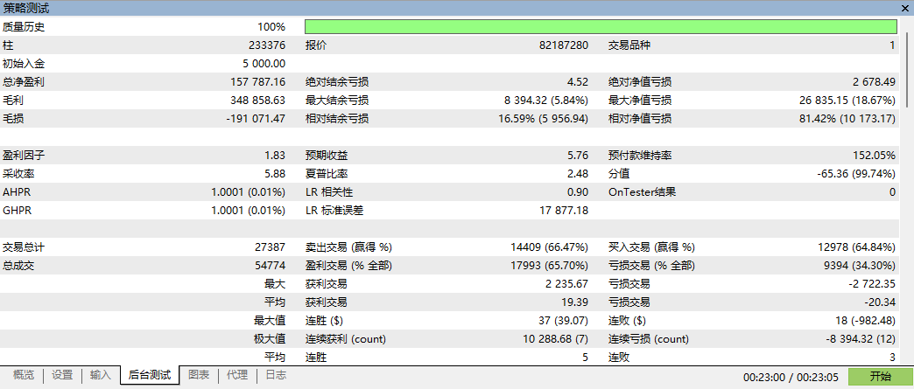This screenshot has height=389, width=914.
Task: Select average 获利交易 value 19.39
Action: click(575, 302)
